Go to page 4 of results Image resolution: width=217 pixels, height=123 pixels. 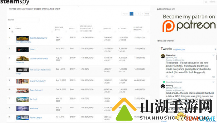(x=142, y=14)
